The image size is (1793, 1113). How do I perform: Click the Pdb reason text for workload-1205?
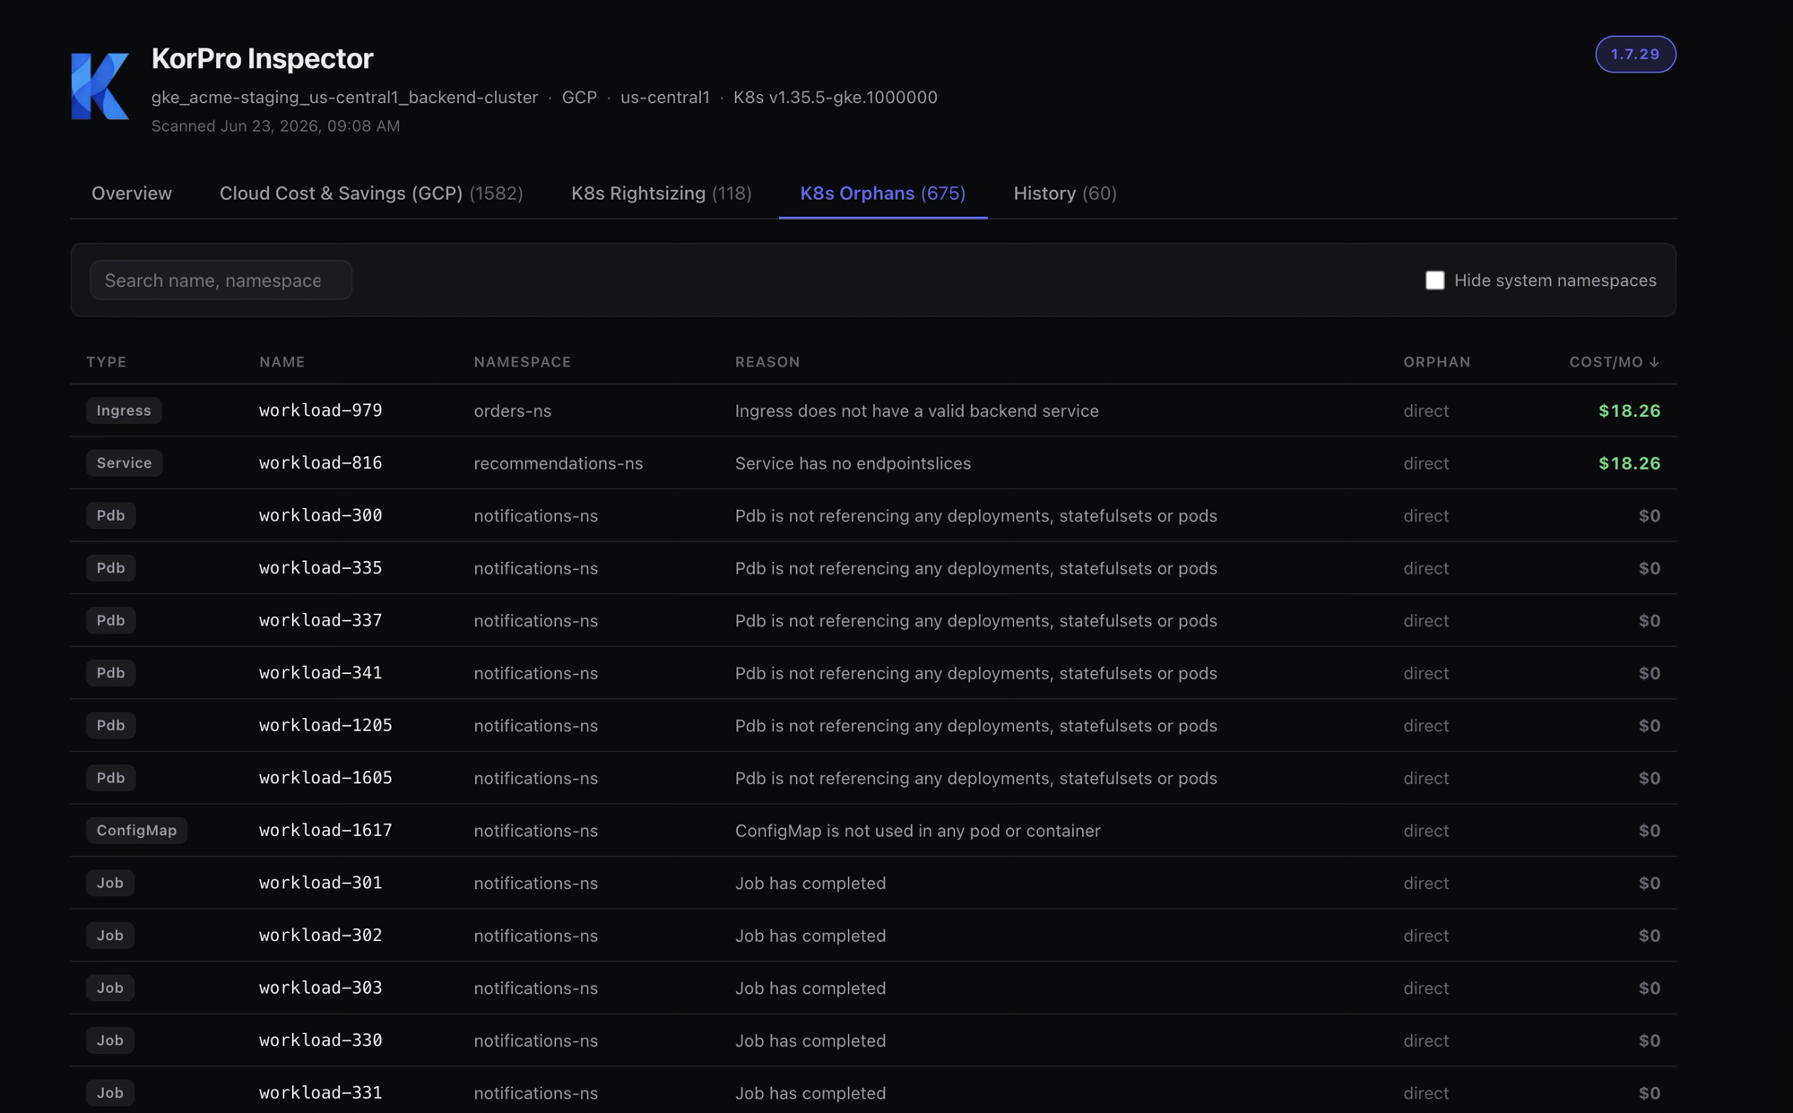[976, 726]
